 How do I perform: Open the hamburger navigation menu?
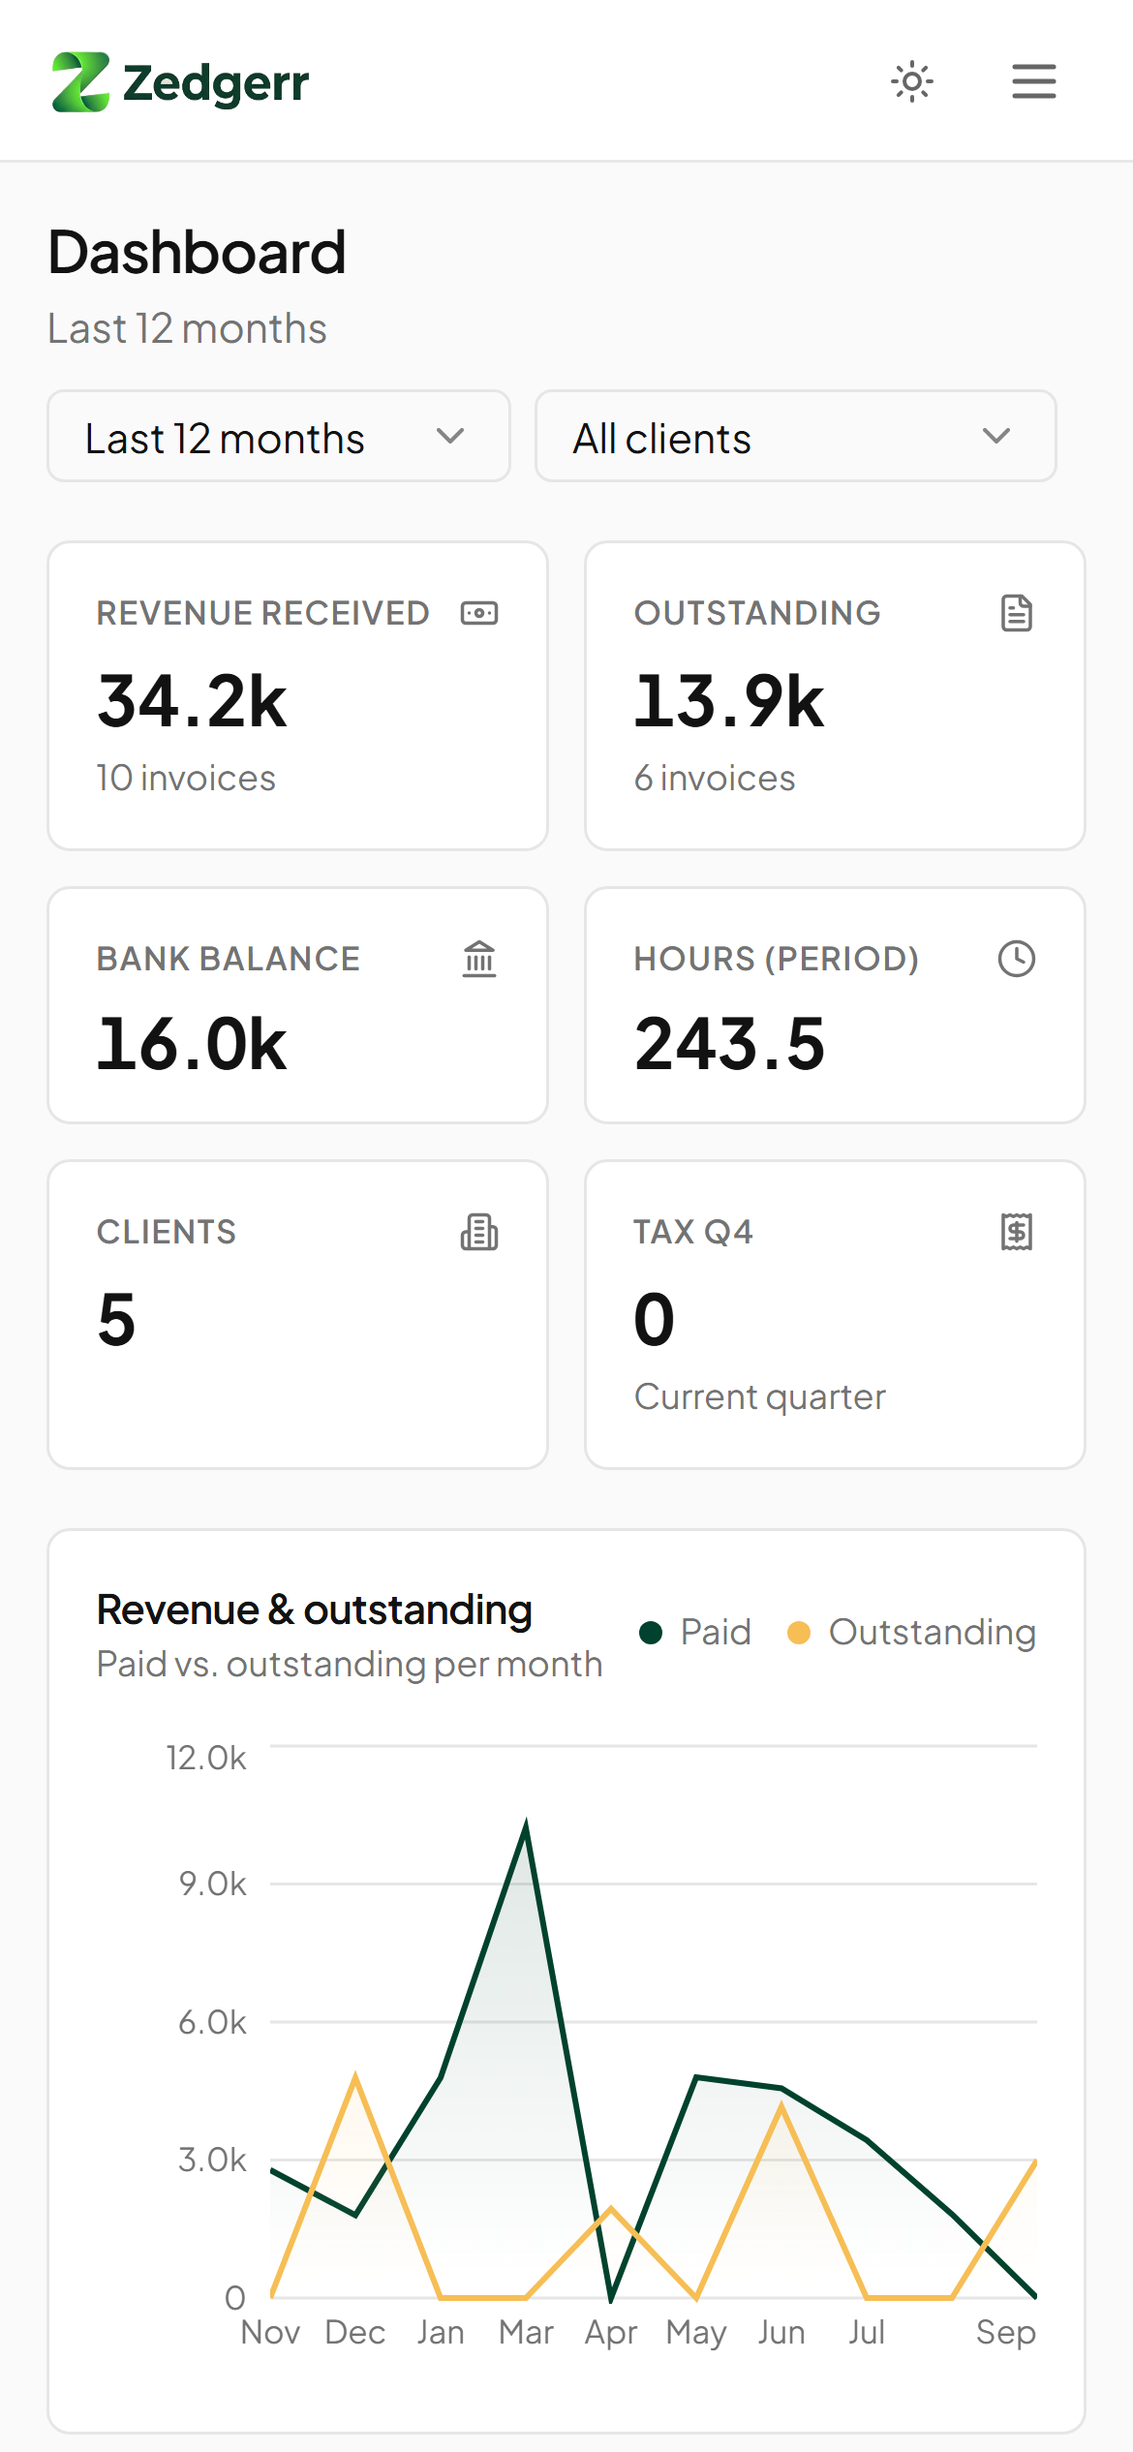(x=1033, y=81)
